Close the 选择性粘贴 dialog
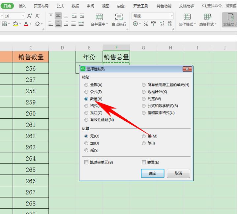This screenshot has height=214, width=238. pos(187,69)
